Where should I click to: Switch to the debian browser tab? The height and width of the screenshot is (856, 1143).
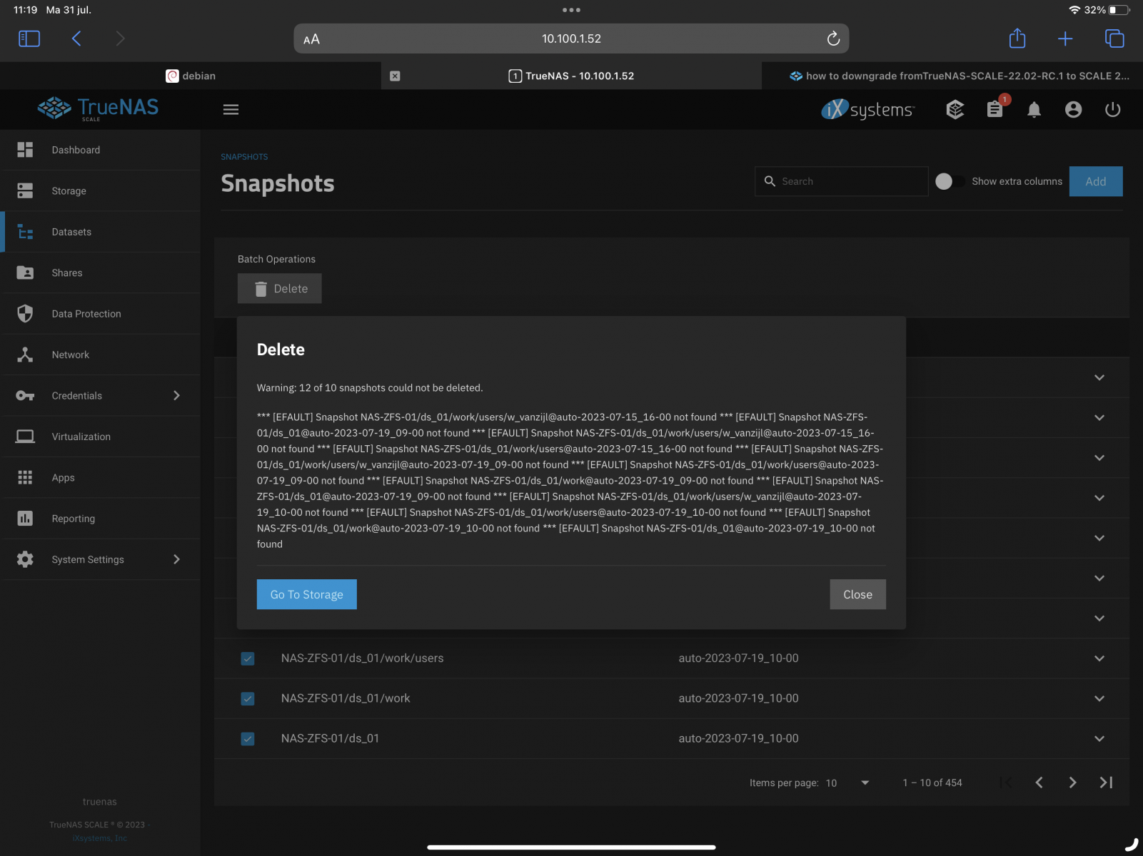coord(191,76)
